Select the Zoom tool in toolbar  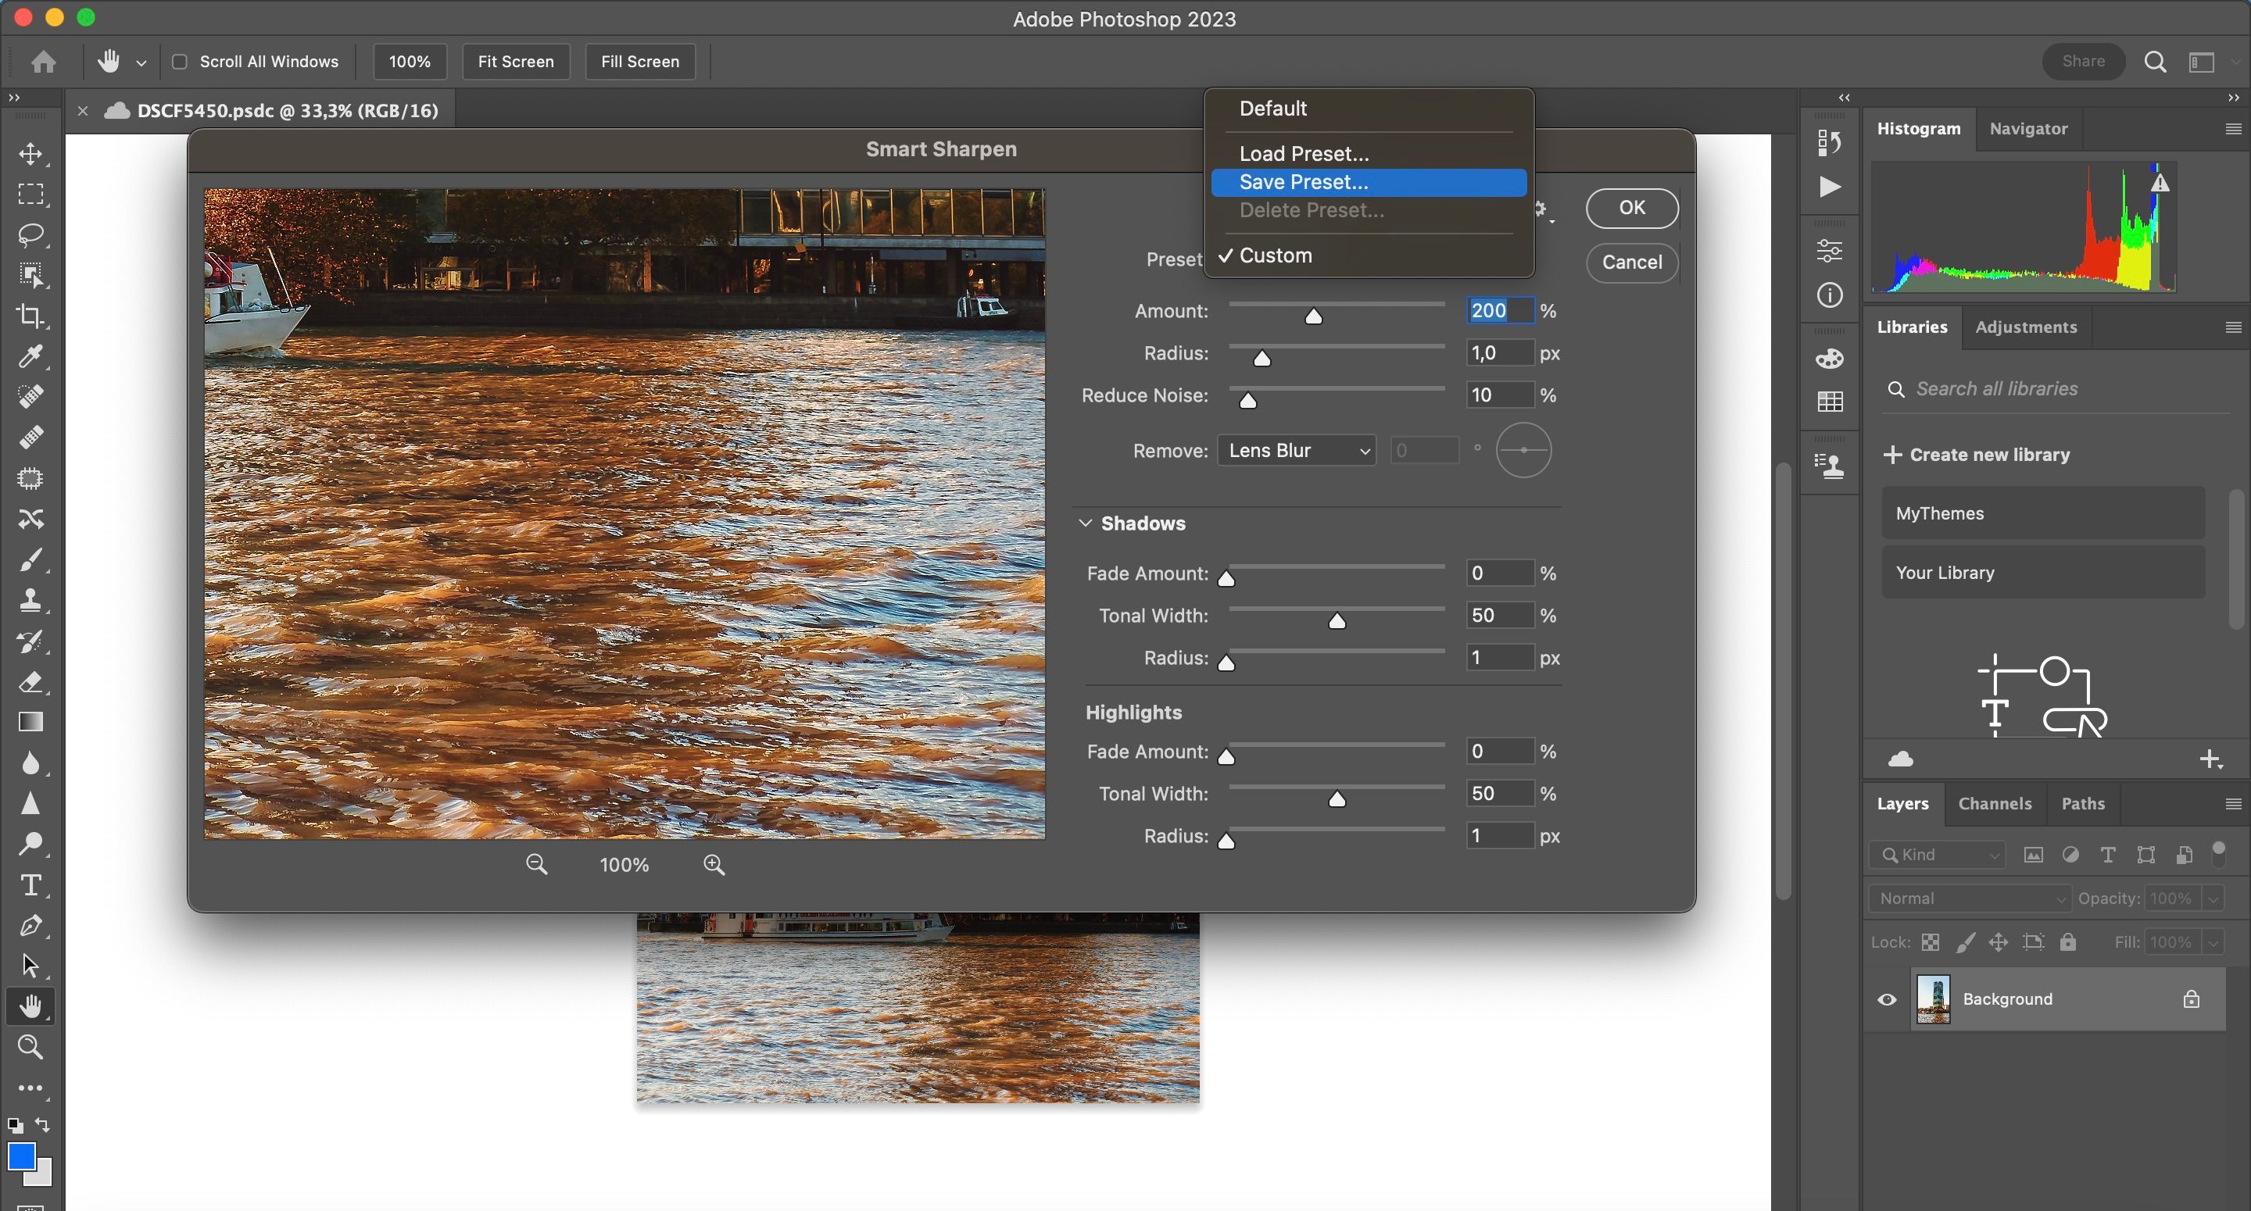click(30, 1047)
